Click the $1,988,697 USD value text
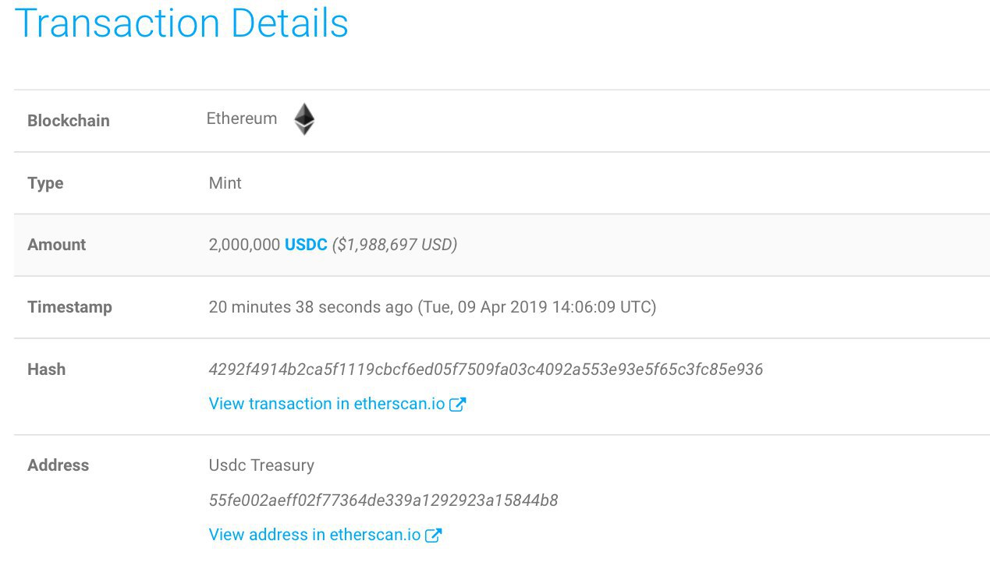The image size is (990, 562). pyautogui.click(x=395, y=245)
